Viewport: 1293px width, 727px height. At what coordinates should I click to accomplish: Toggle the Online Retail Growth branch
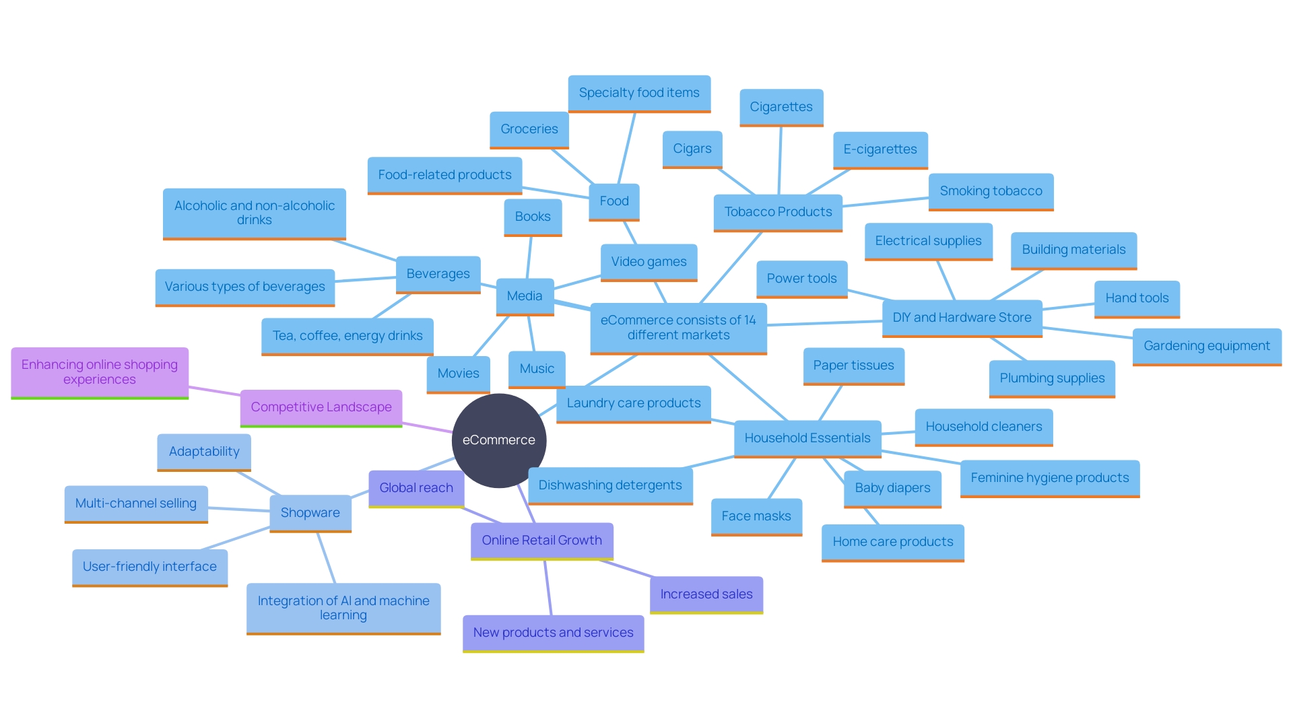click(541, 541)
